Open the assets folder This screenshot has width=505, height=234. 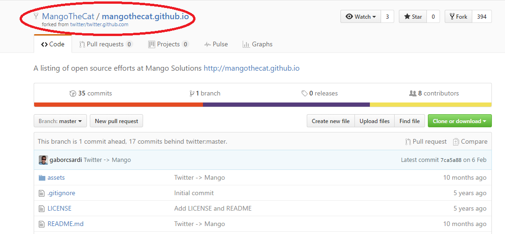[x=56, y=177]
